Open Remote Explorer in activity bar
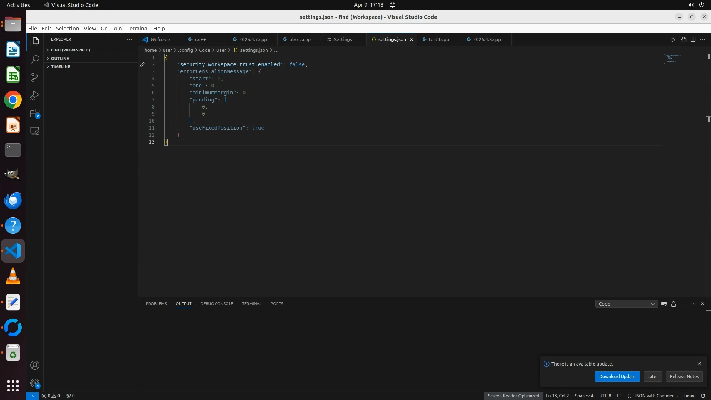Viewport: 711px width, 400px height. (35, 131)
